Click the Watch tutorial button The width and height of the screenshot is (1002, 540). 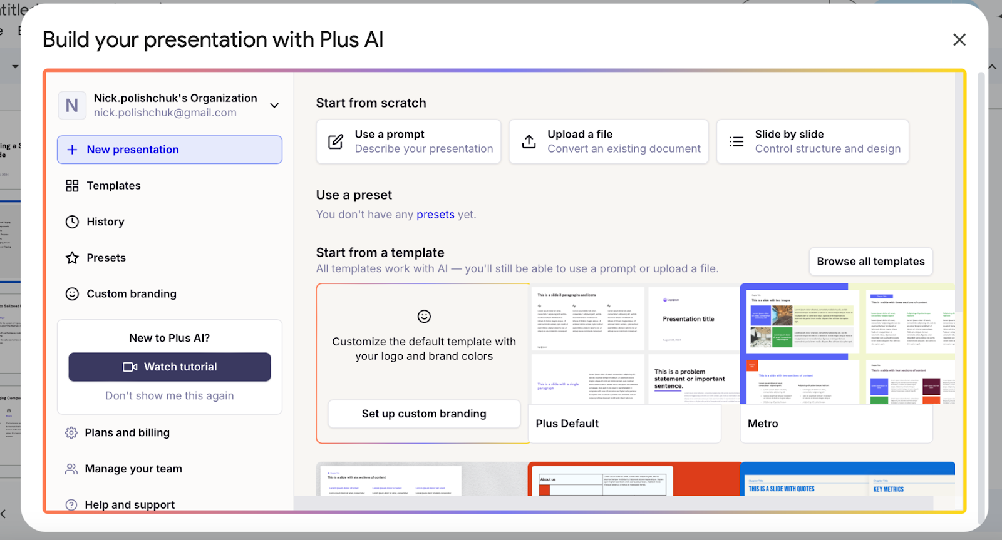(170, 367)
